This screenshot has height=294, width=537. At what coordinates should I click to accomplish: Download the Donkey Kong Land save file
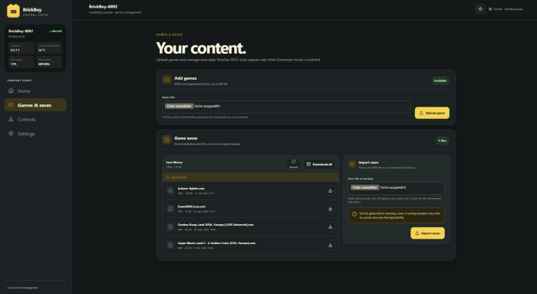[330, 227]
